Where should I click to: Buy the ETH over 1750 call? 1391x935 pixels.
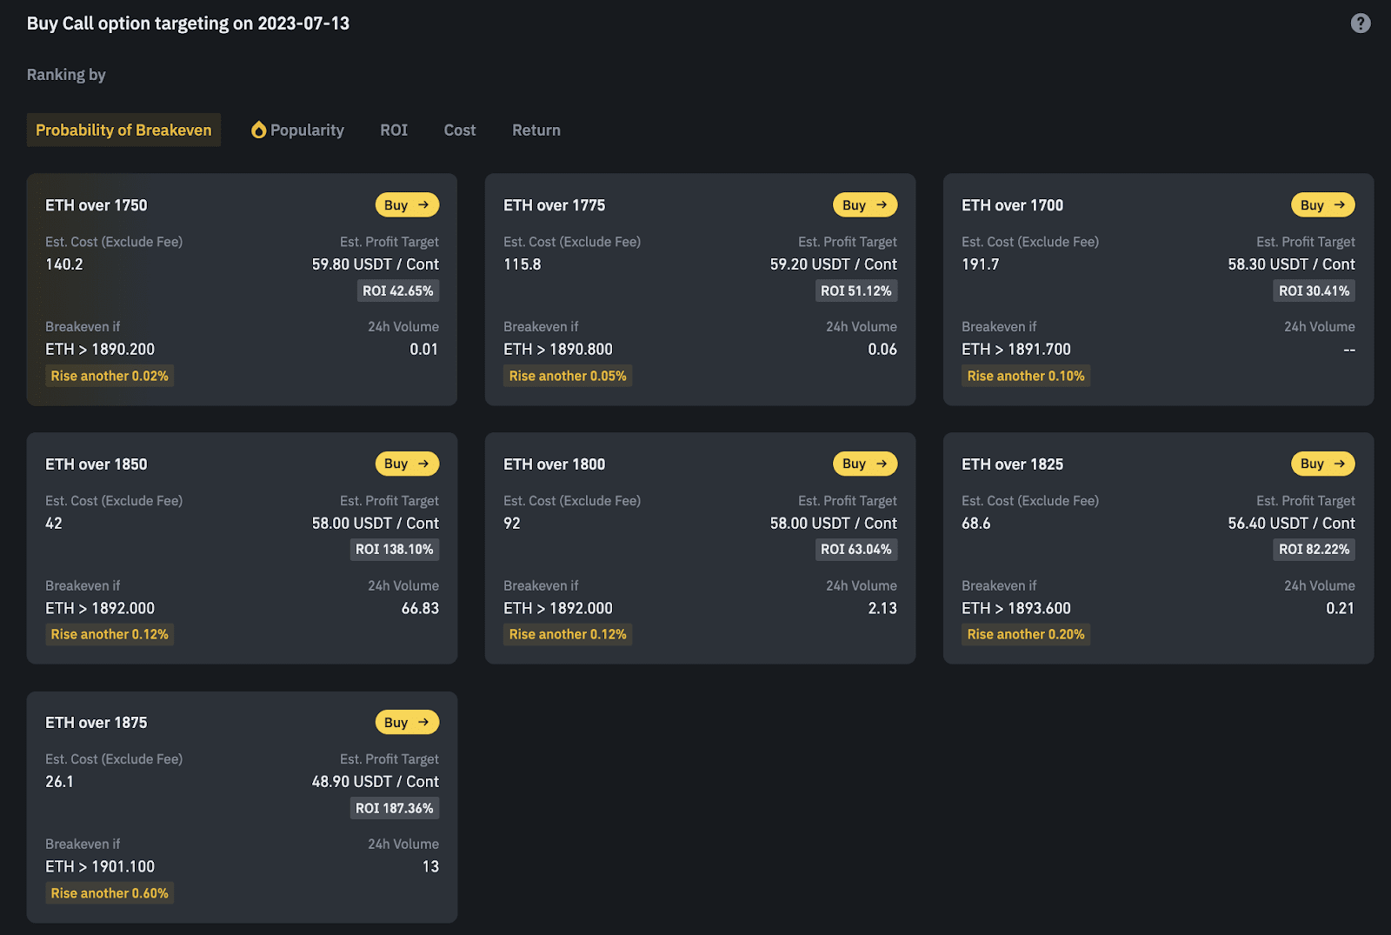(407, 205)
